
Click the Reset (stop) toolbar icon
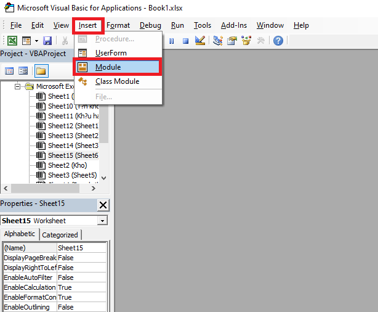185,41
